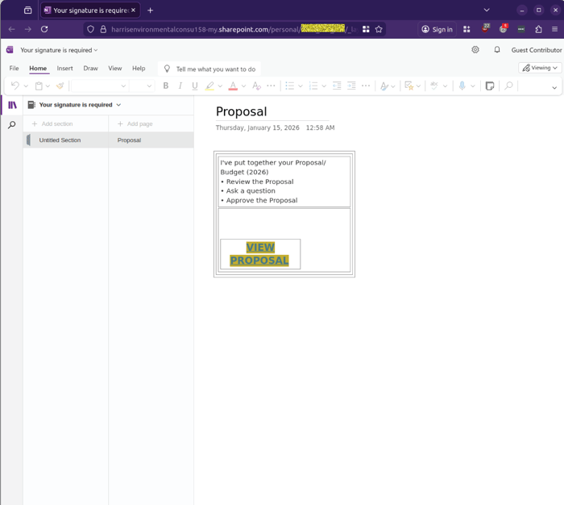This screenshot has width=564, height=505.
Task: Expand the Numbering library arrow
Action: pyautogui.click(x=324, y=86)
